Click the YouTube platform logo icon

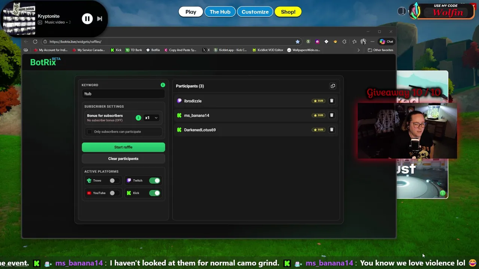(x=89, y=193)
